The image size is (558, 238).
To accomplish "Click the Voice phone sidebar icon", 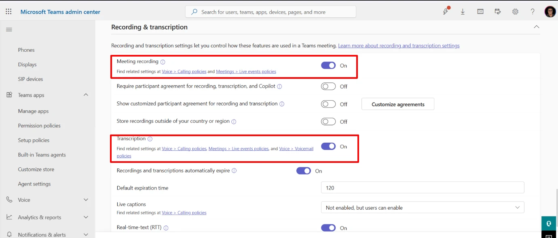I will (x=9, y=200).
